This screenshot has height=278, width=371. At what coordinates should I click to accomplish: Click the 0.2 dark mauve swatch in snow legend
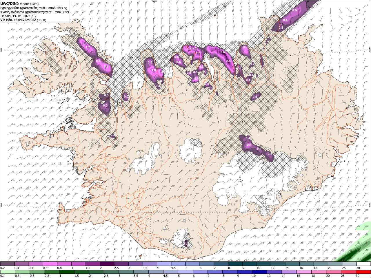point(7,264)
